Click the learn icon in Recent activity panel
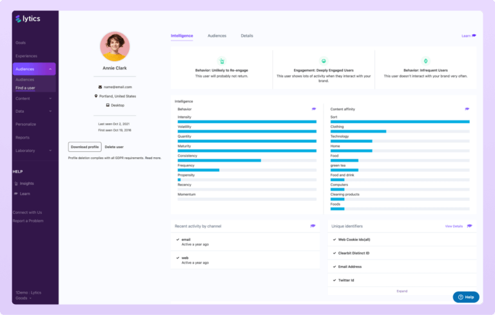The width and height of the screenshot is (495, 315). click(x=313, y=226)
